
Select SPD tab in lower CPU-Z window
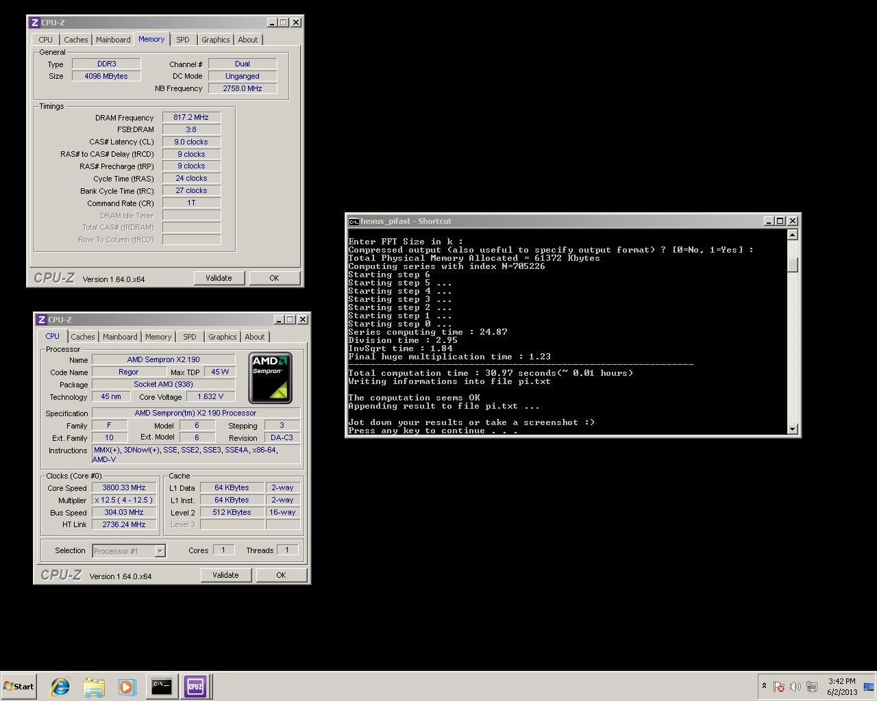190,337
